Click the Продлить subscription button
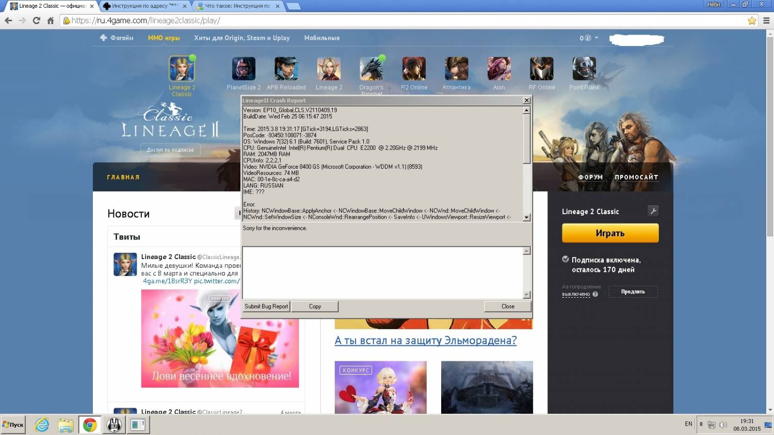The height and width of the screenshot is (435, 774). (633, 292)
